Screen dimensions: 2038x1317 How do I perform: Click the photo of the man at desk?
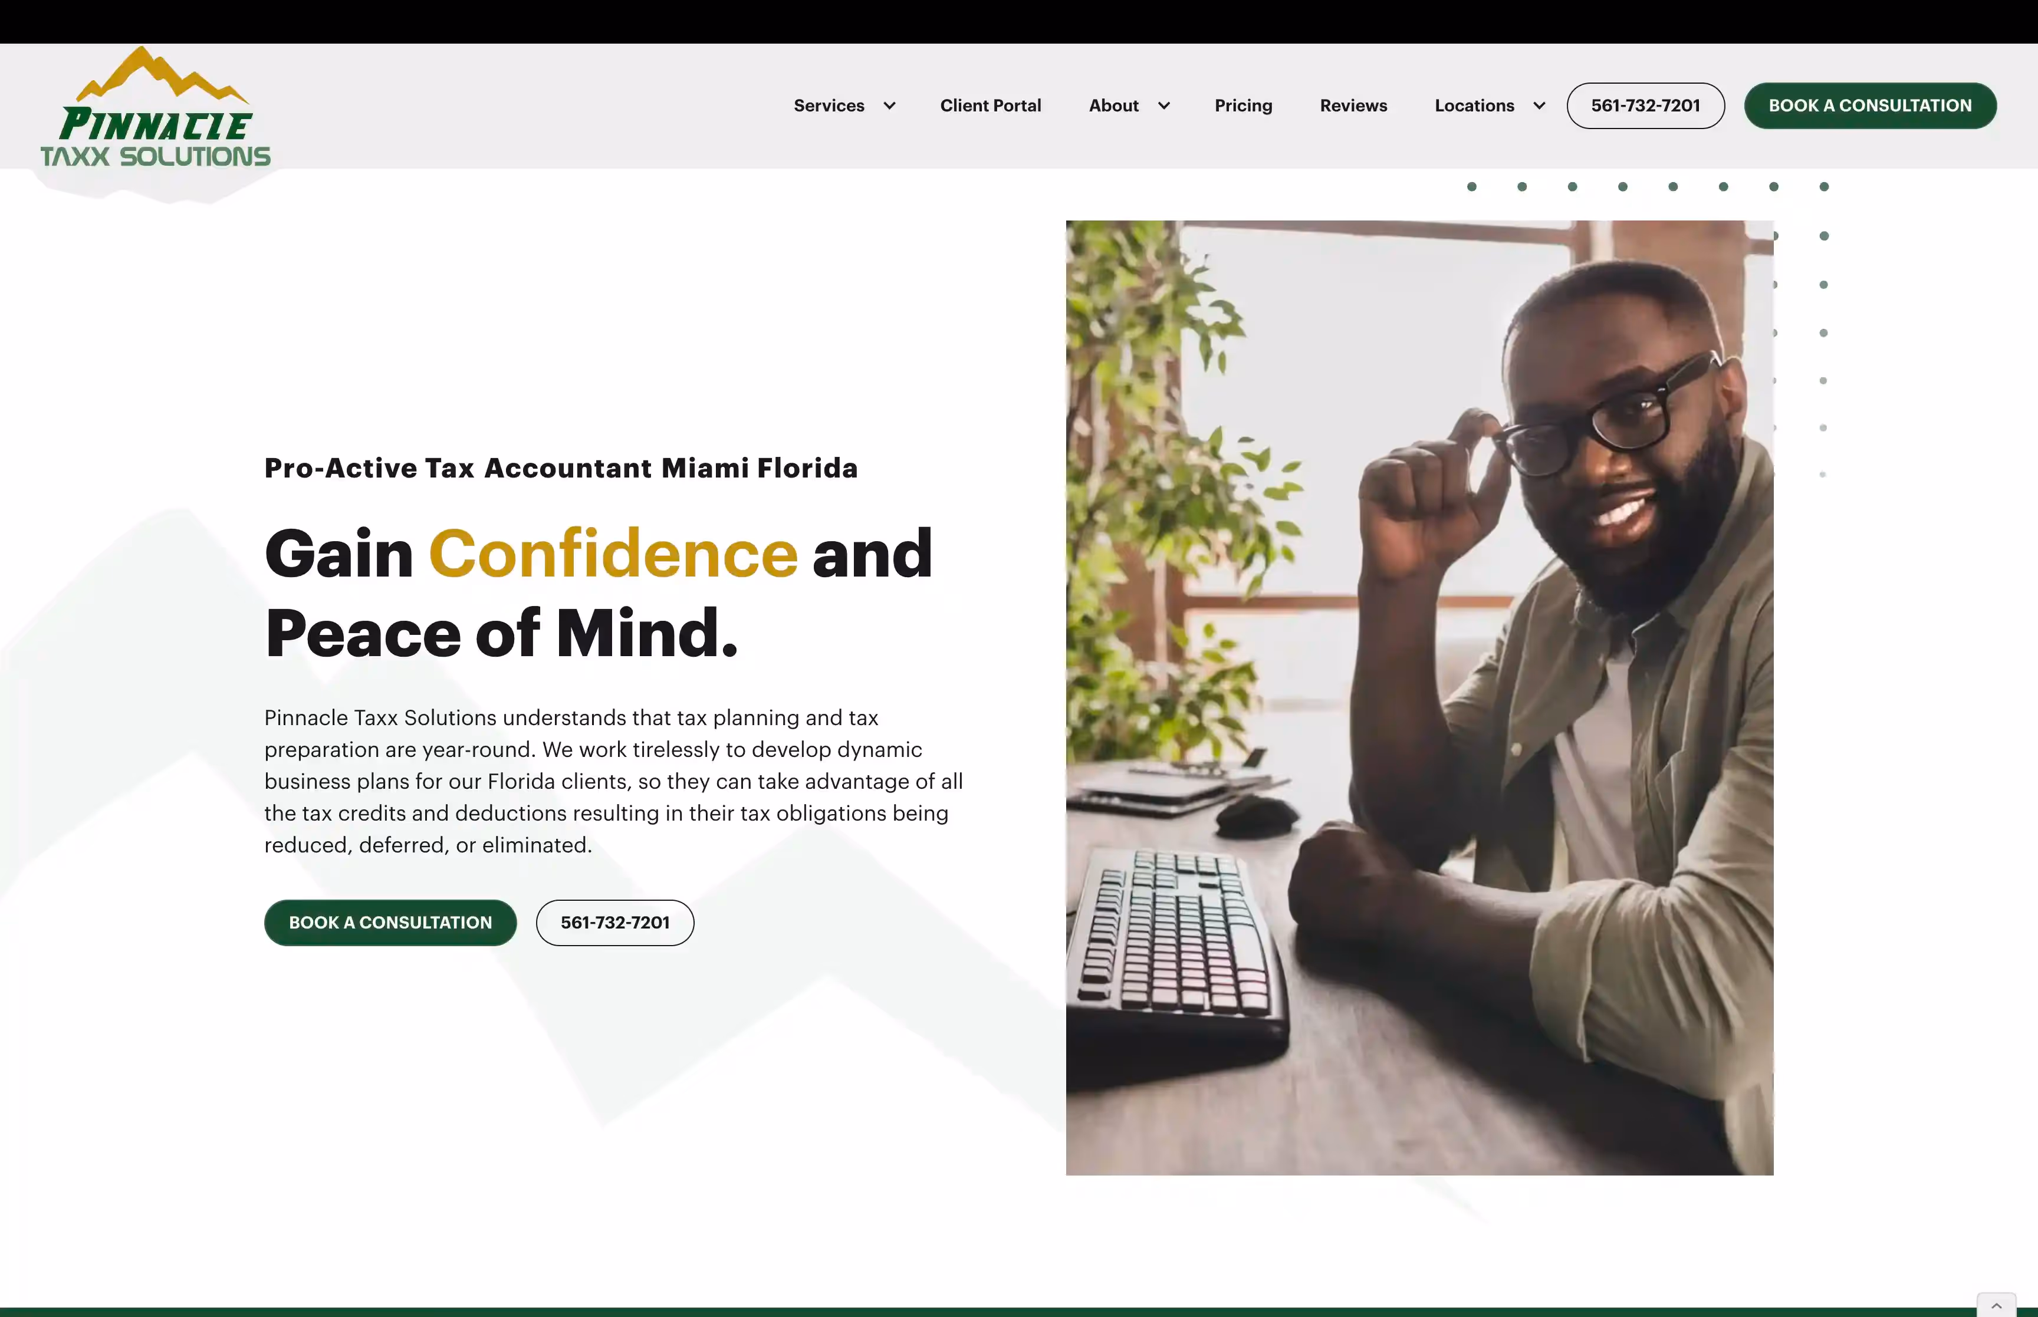[x=1419, y=698]
